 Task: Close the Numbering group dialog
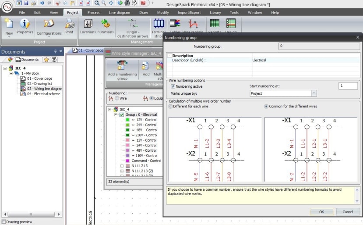tap(357, 37)
